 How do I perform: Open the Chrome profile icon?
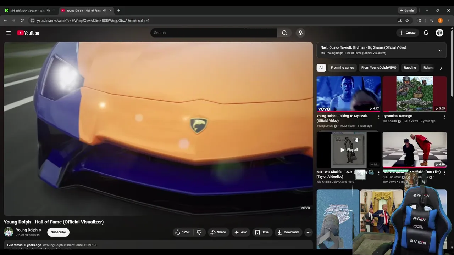point(440,21)
